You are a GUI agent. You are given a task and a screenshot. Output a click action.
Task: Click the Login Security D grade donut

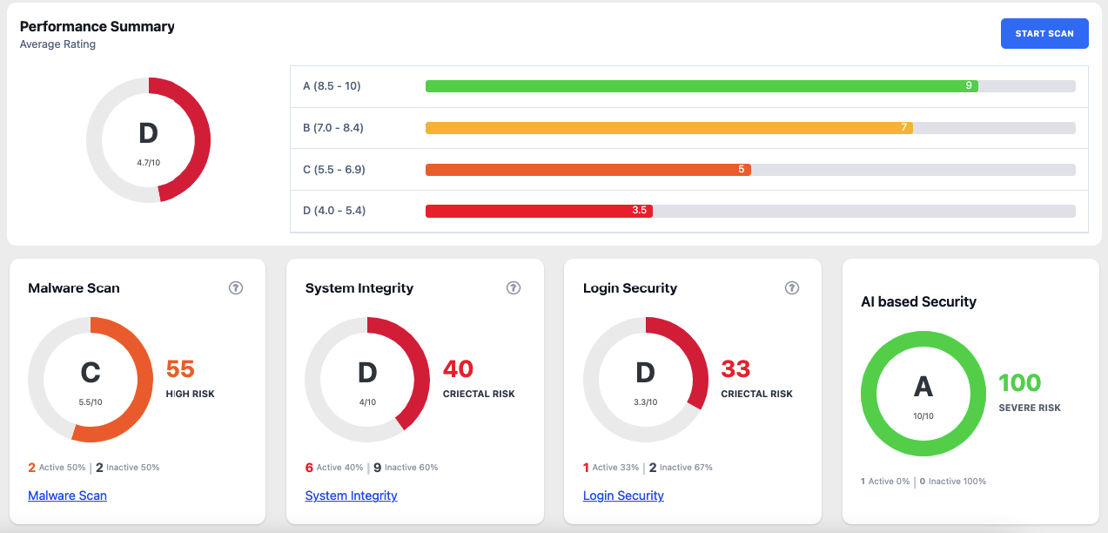pyautogui.click(x=645, y=379)
